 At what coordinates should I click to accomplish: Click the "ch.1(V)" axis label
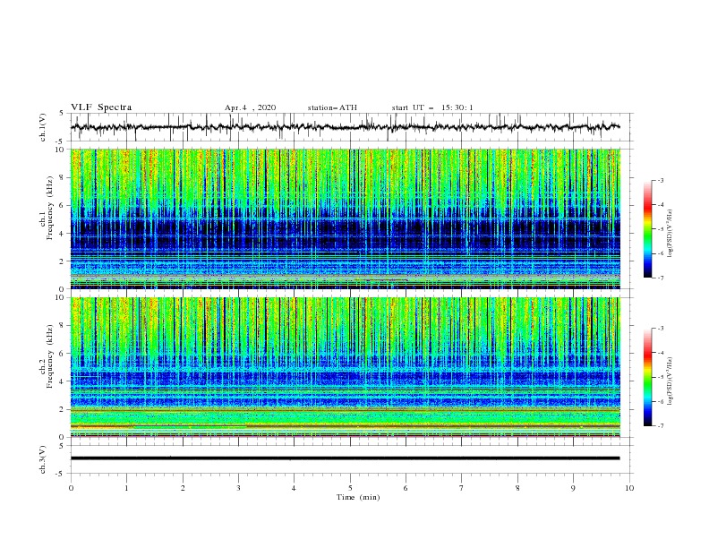point(43,127)
